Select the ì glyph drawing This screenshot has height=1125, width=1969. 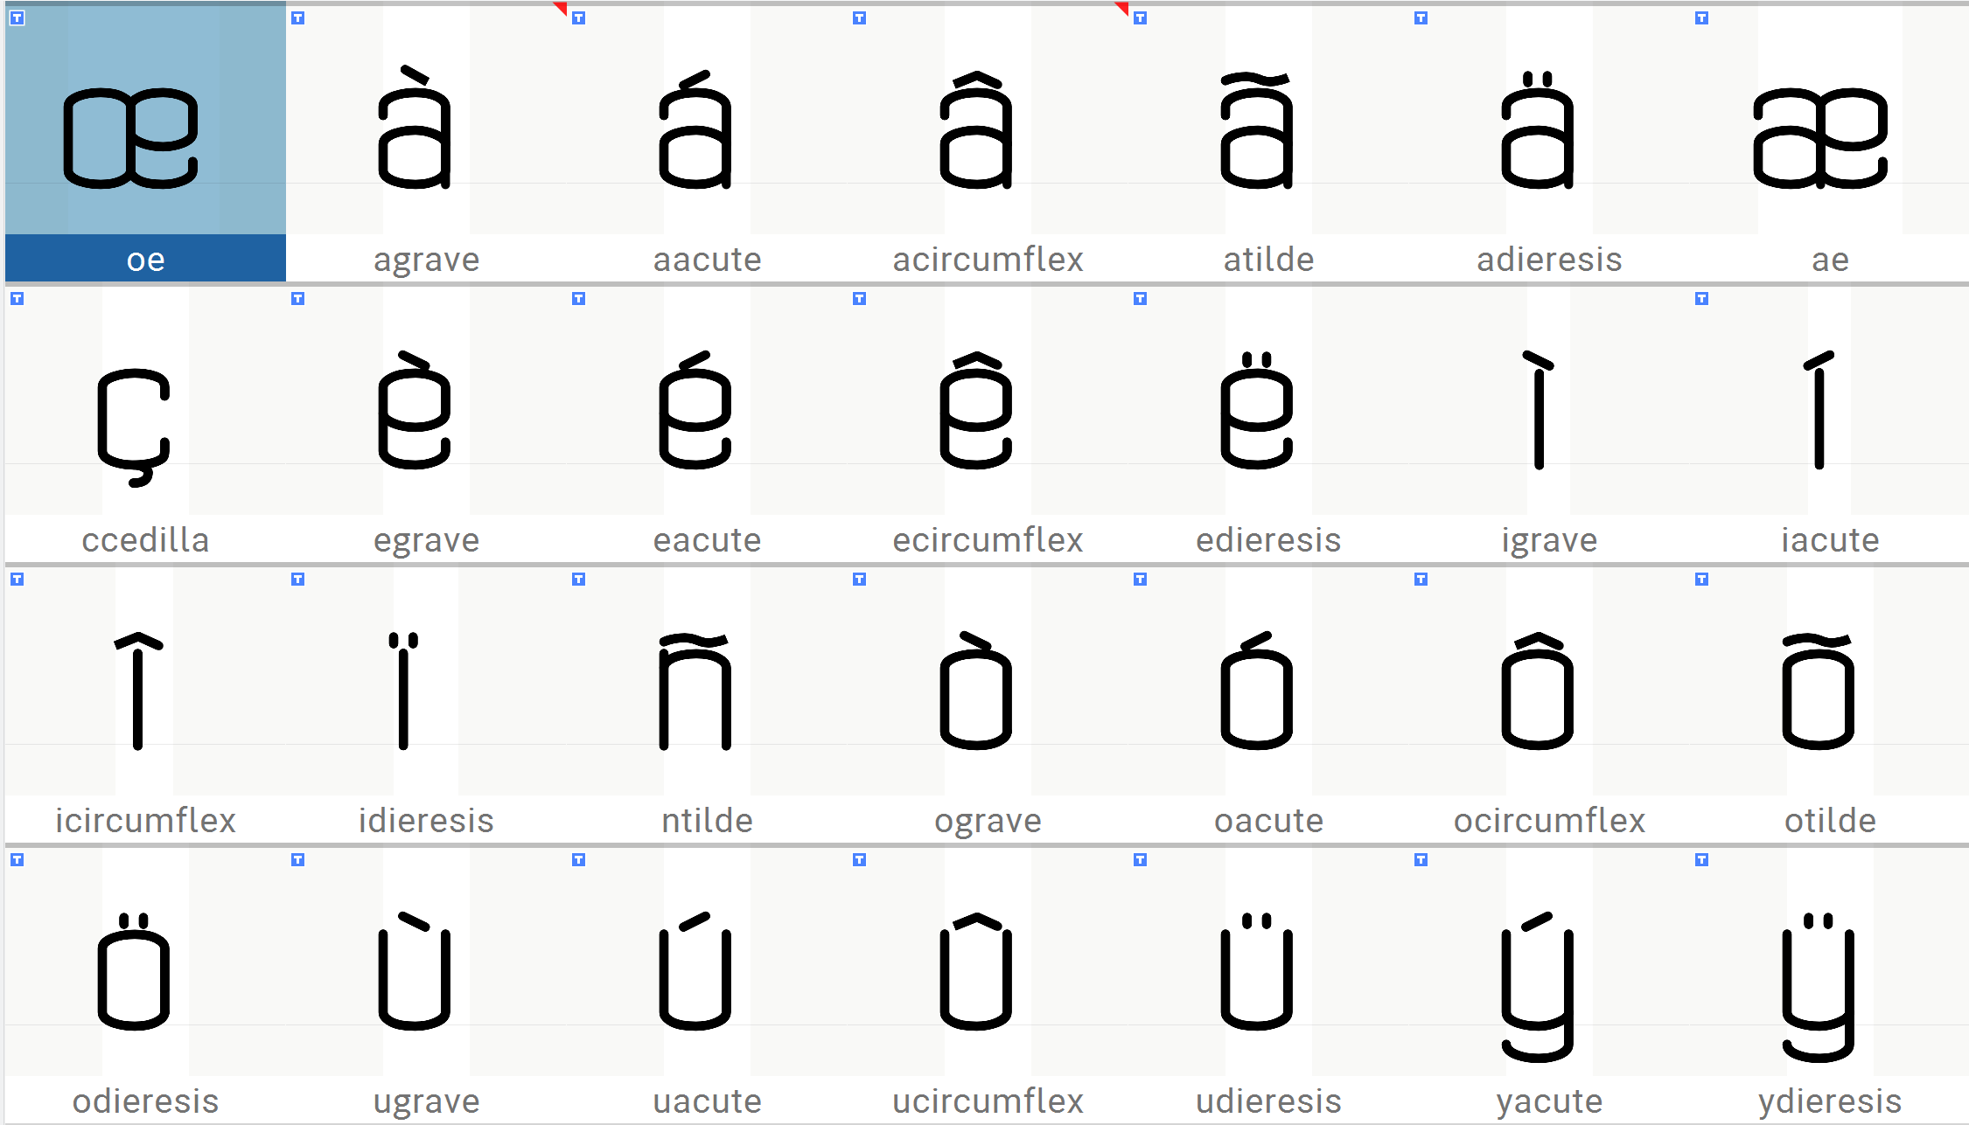coord(1539,410)
